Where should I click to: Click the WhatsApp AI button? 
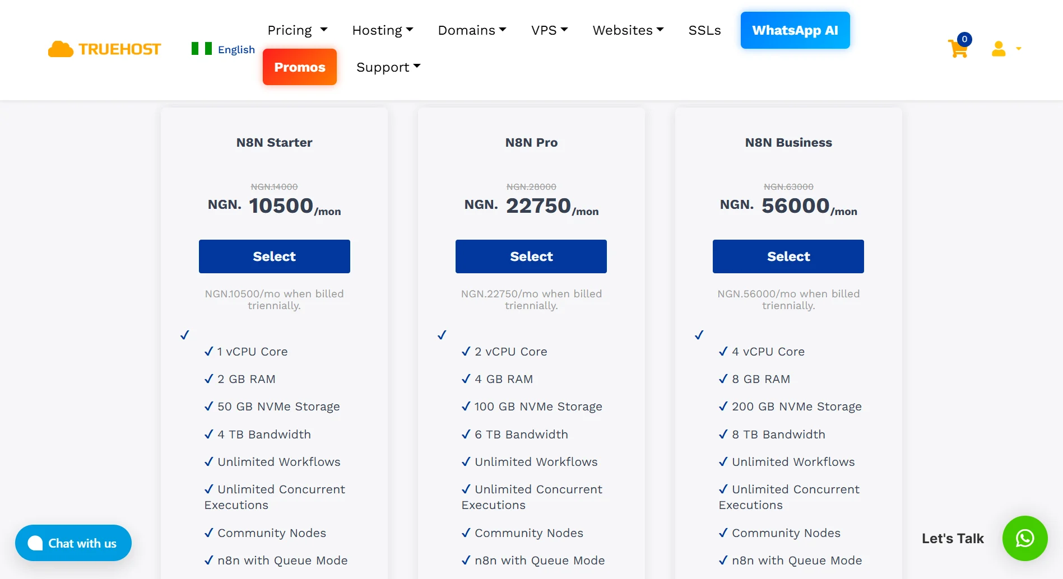coord(795,30)
